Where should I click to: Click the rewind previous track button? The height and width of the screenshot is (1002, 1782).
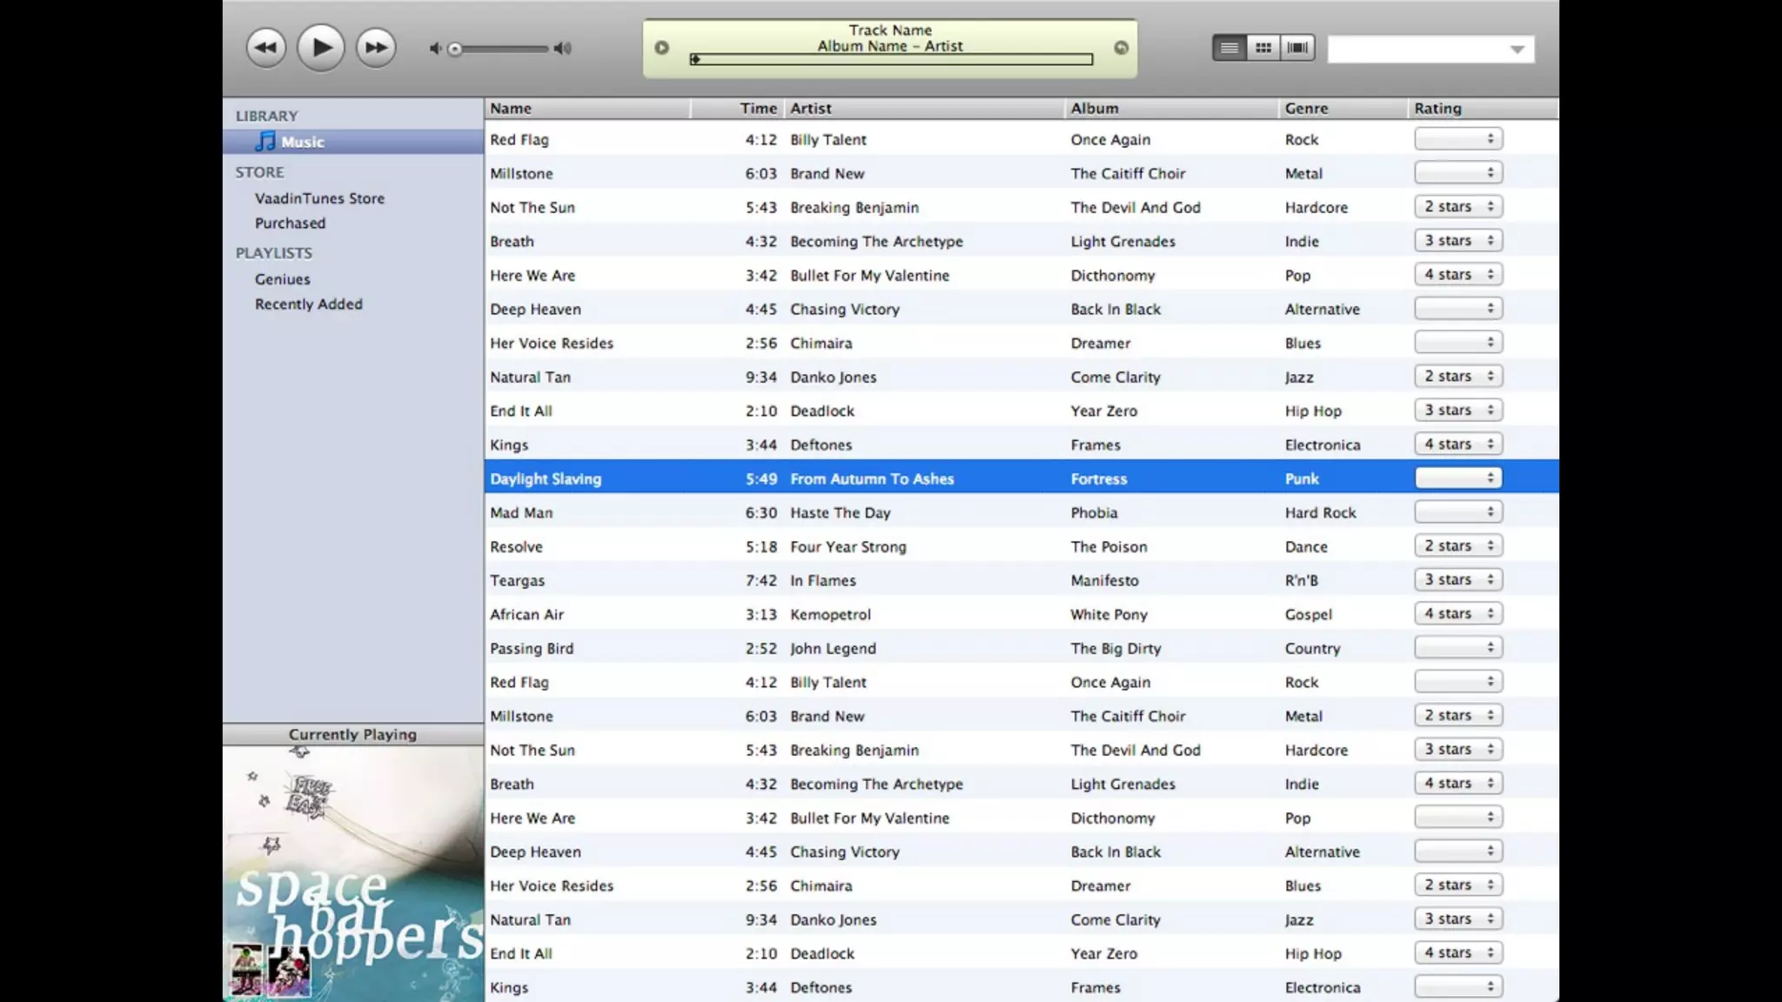(x=265, y=48)
